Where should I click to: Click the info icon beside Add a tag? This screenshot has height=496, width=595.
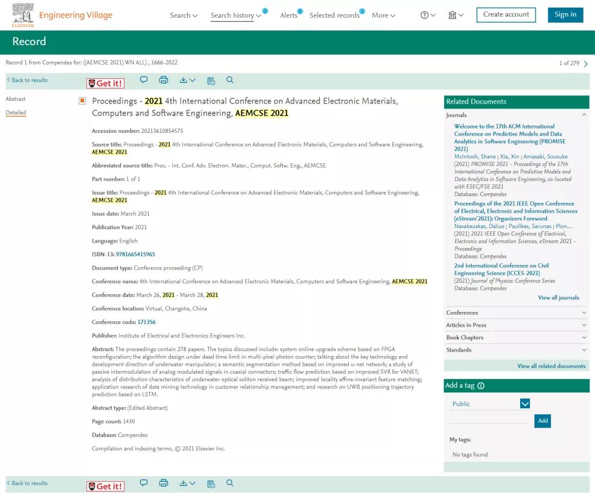481,386
